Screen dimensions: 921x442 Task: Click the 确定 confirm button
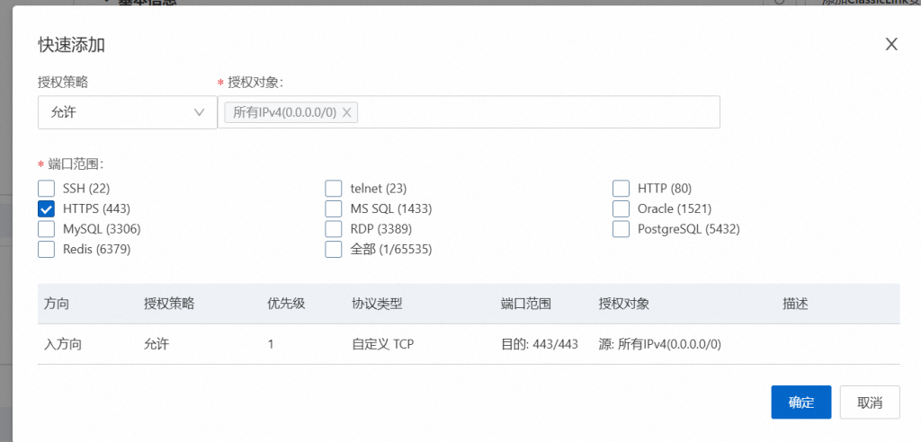[x=801, y=402]
